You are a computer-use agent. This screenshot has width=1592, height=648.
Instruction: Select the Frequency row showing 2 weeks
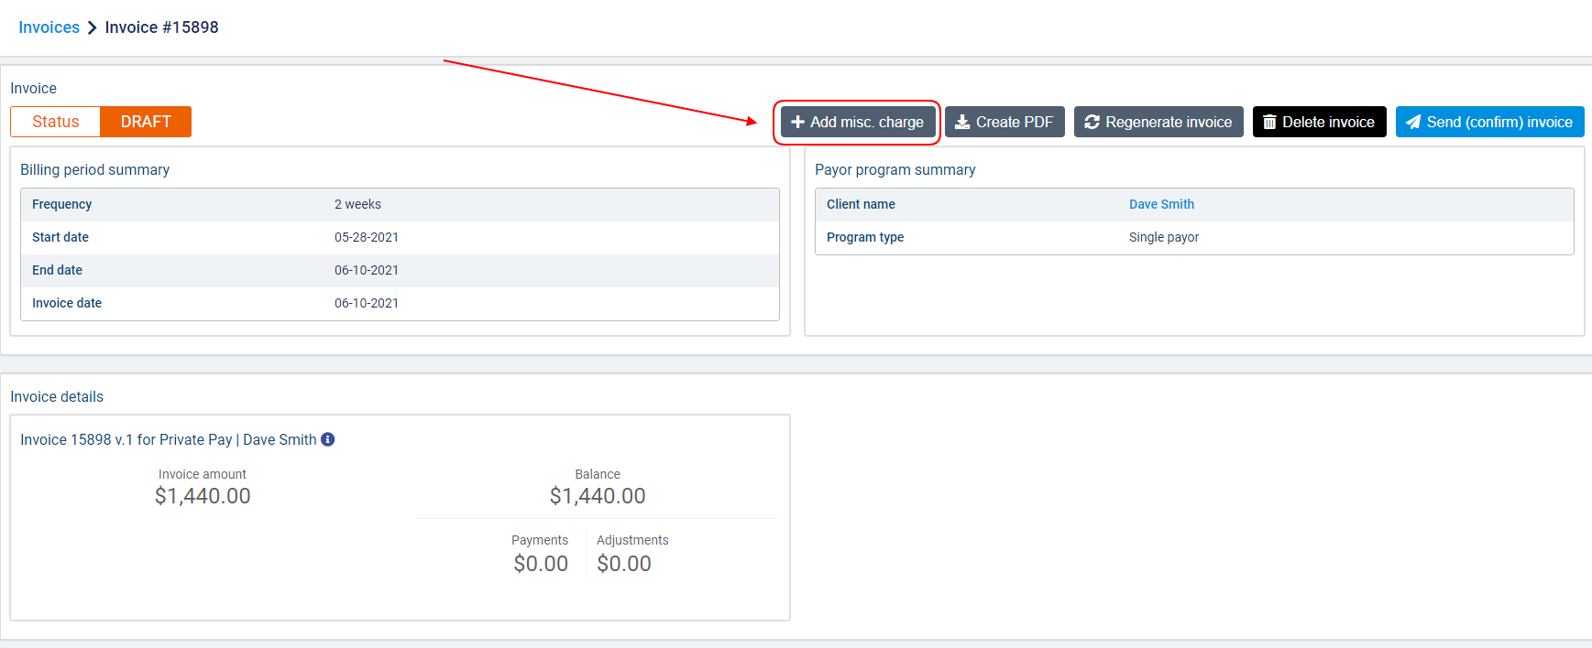tap(400, 204)
